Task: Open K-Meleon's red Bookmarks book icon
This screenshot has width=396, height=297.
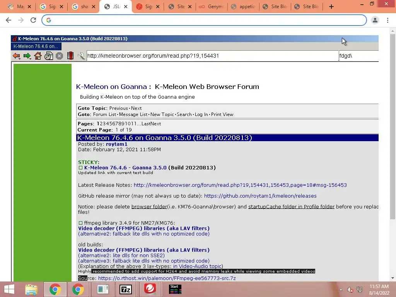Action: tap(70, 56)
